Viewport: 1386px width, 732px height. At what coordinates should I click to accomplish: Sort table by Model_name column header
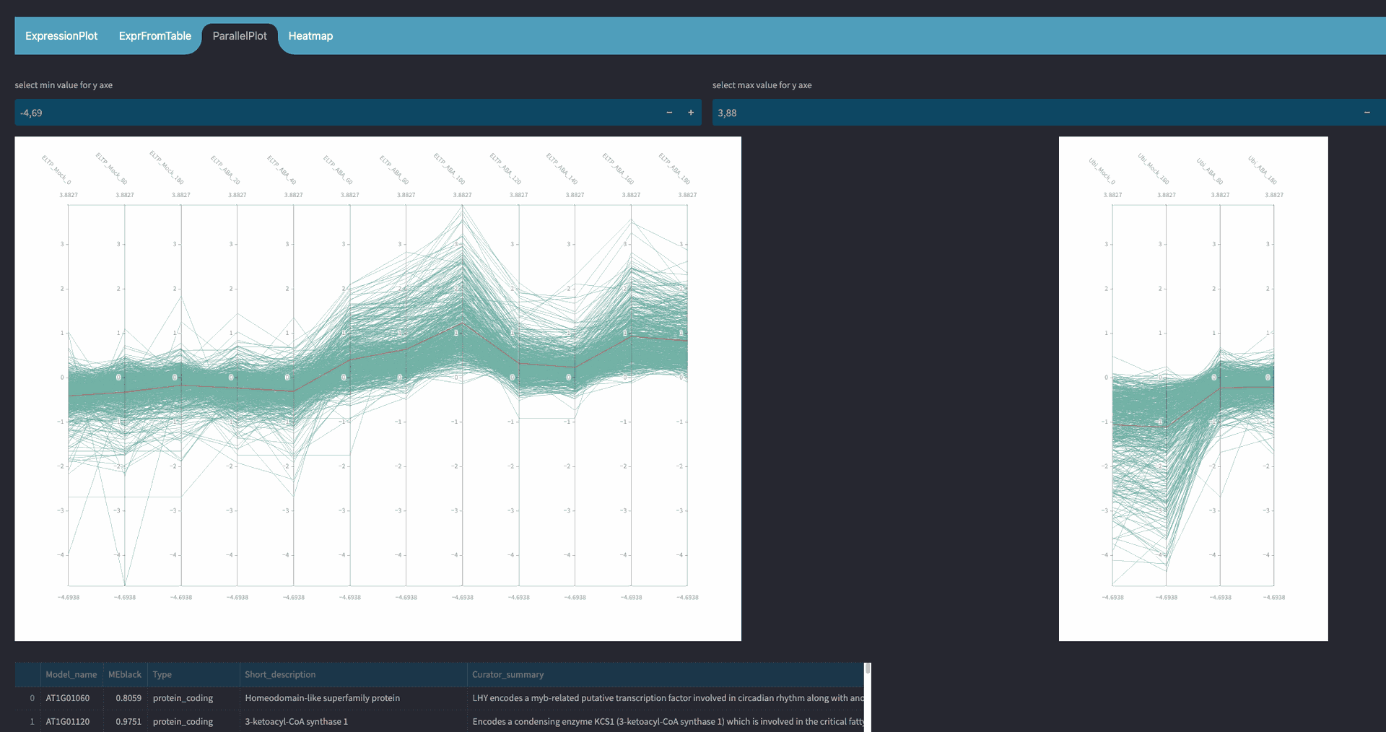coord(71,674)
